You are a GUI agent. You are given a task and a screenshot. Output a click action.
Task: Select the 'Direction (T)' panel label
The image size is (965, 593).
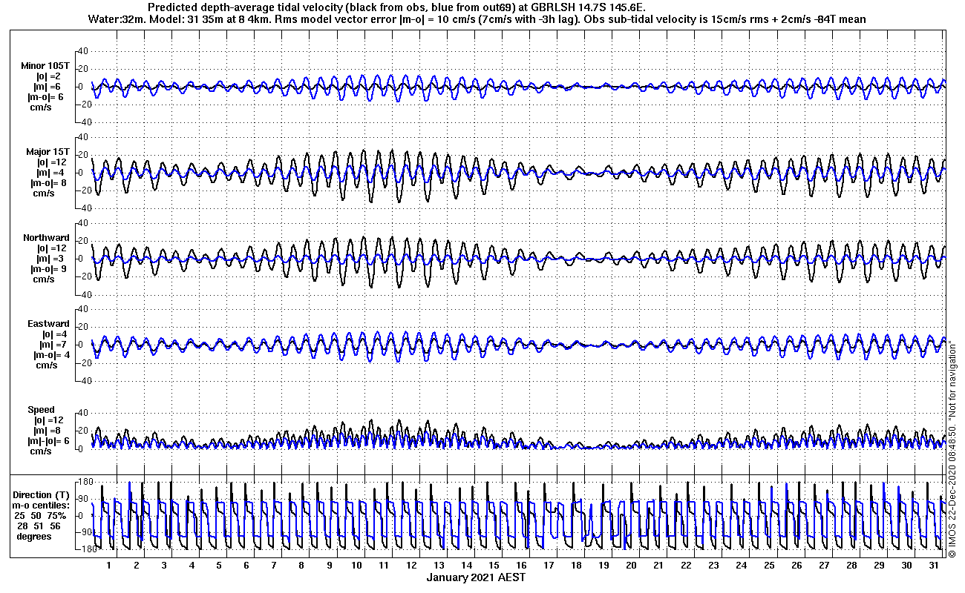pyautogui.click(x=42, y=495)
